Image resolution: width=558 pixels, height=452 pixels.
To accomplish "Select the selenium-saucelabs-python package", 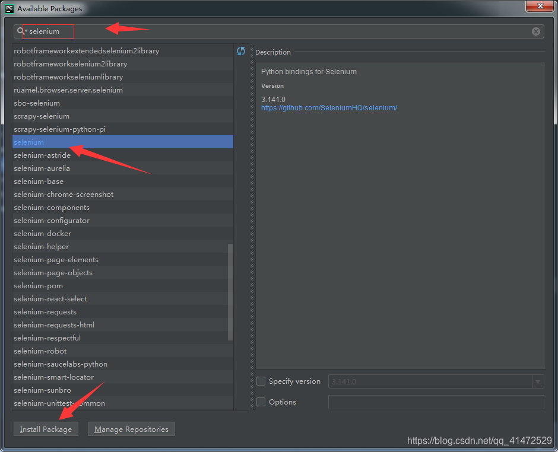I will (123, 364).
